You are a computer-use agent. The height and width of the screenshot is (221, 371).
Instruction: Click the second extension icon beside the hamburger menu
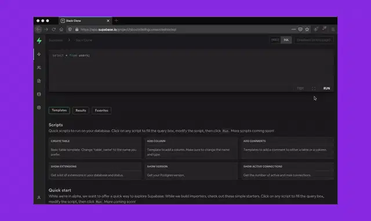pos(325,29)
